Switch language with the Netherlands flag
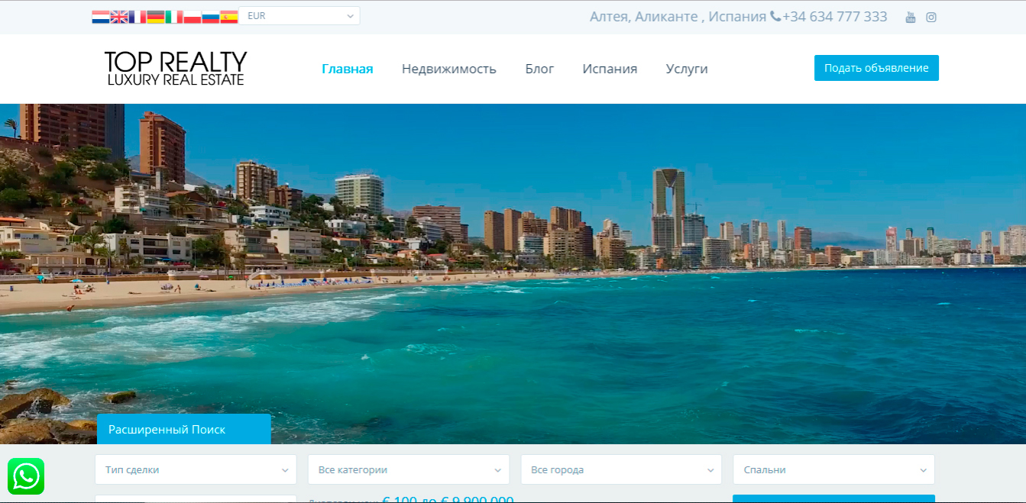Image resolution: width=1026 pixels, height=503 pixels. coord(101,17)
